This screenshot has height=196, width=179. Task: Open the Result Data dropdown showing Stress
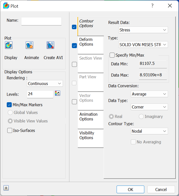pos(143,30)
